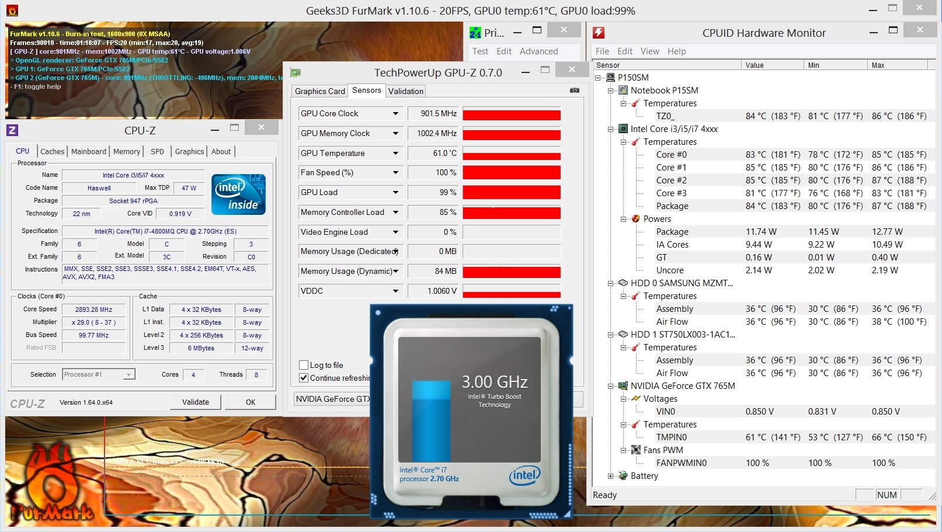Click the CPUID Hardware Monitor lightning icon
This screenshot has height=532, width=942.
point(599,33)
